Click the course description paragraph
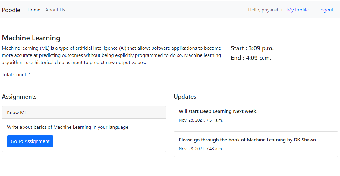Image resolution: width=340 pixels, height=176 pixels. [111, 55]
